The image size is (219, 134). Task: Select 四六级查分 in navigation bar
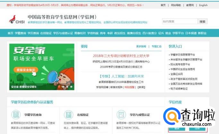click(150, 33)
